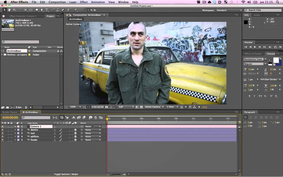Open the Active Camera view dropdown
Screen dimensions: 283x177
154,107
